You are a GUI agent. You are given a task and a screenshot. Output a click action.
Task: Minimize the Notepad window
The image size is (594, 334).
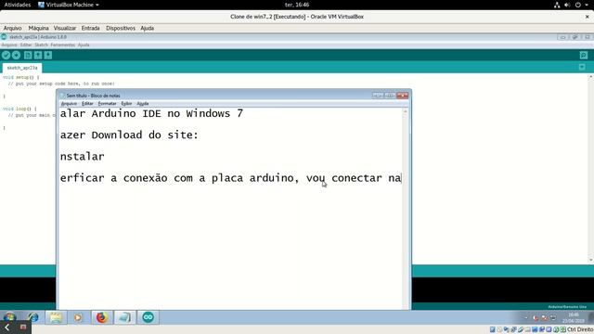(378, 96)
